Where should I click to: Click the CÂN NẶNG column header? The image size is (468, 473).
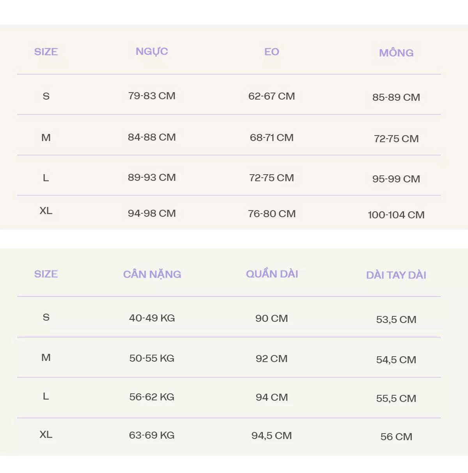point(152,275)
